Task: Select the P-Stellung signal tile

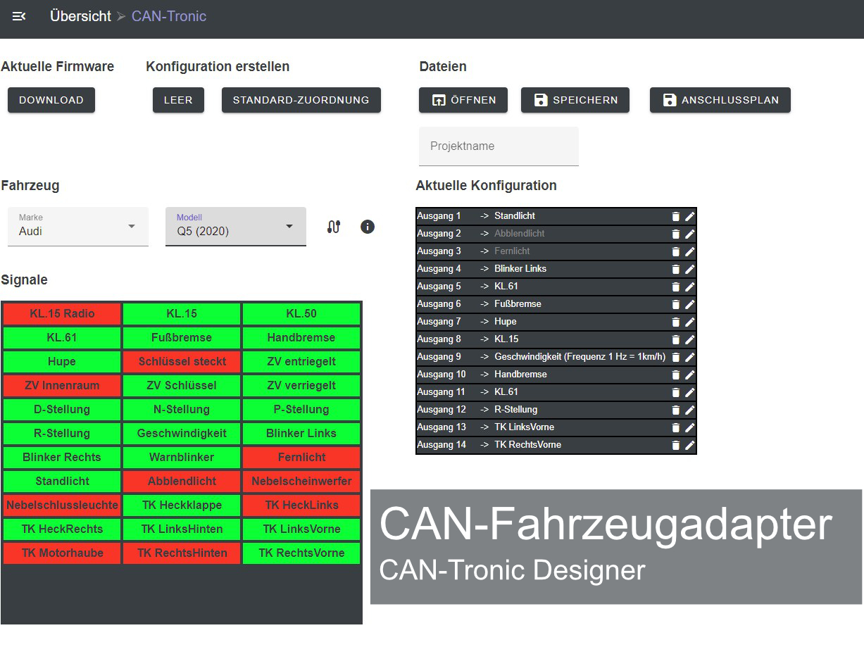Action: coord(301,410)
